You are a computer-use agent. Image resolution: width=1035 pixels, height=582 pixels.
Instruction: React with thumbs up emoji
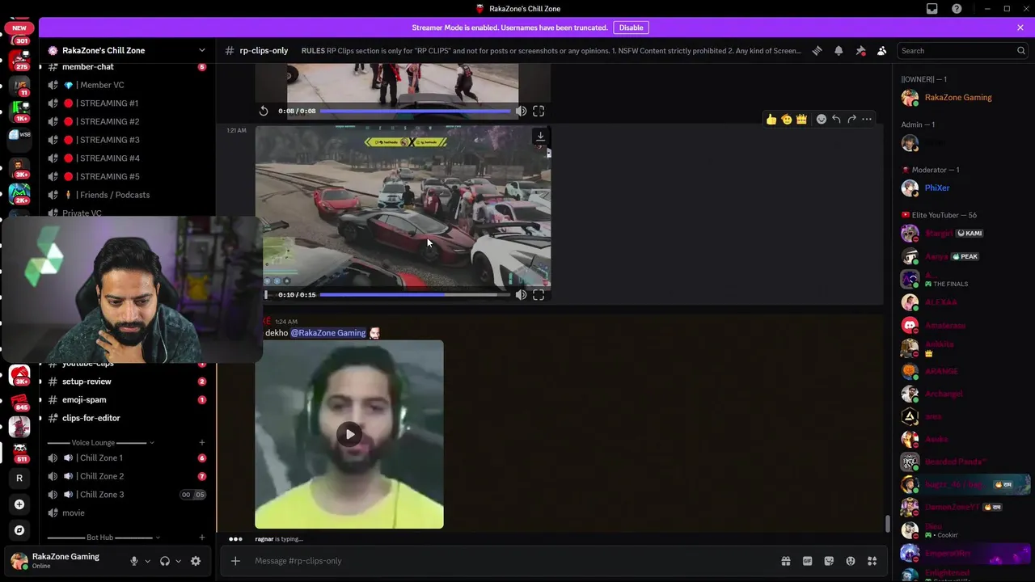click(771, 119)
